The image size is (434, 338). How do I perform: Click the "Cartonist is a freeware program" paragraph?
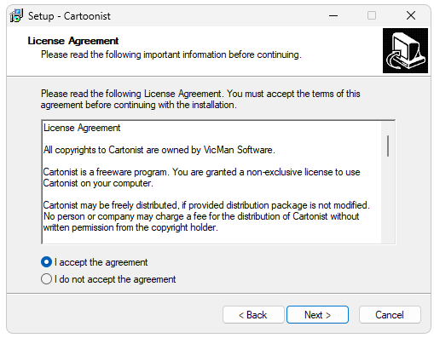[201, 178]
